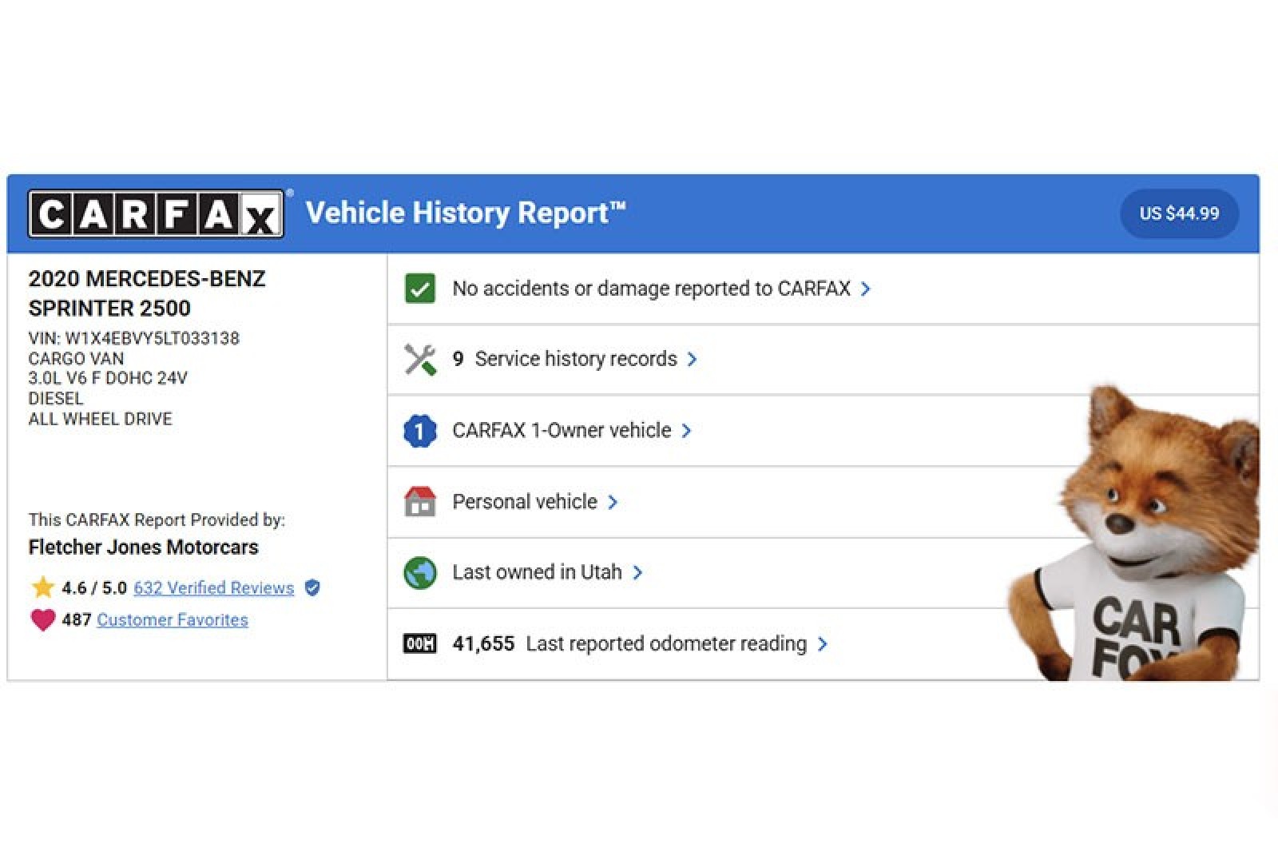The height and width of the screenshot is (852, 1278).
Task: Click the pink heart favorites icon
Action: (x=42, y=619)
